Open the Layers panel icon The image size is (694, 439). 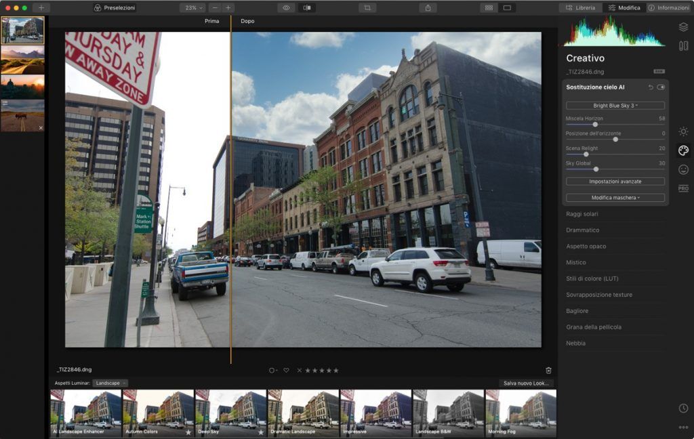click(x=683, y=27)
